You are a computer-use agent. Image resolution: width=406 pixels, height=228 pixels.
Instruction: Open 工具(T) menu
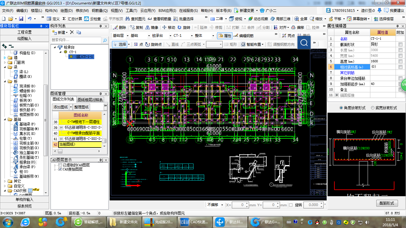tap(131, 10)
